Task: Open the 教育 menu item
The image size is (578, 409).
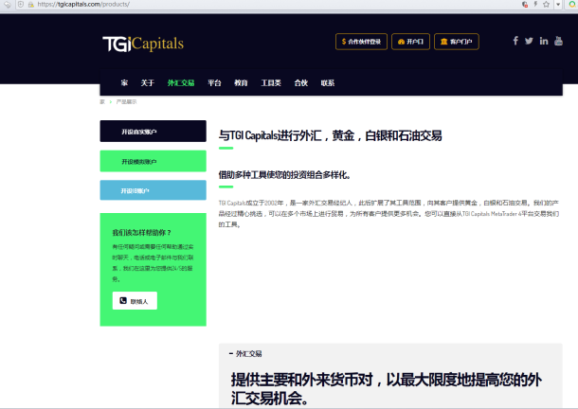Action: coord(241,83)
